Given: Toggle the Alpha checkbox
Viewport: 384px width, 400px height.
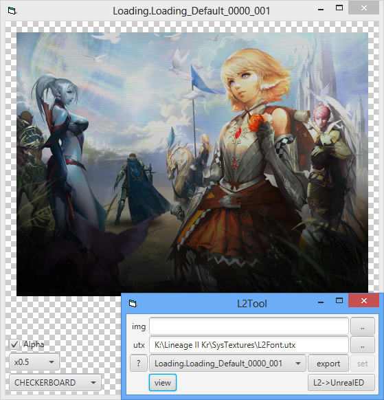Looking at the screenshot, I should tap(14, 344).
